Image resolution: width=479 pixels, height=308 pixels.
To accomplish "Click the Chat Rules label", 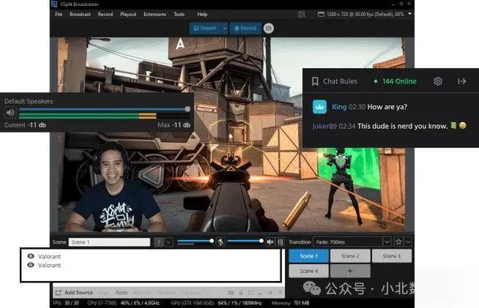I will click(x=340, y=81).
